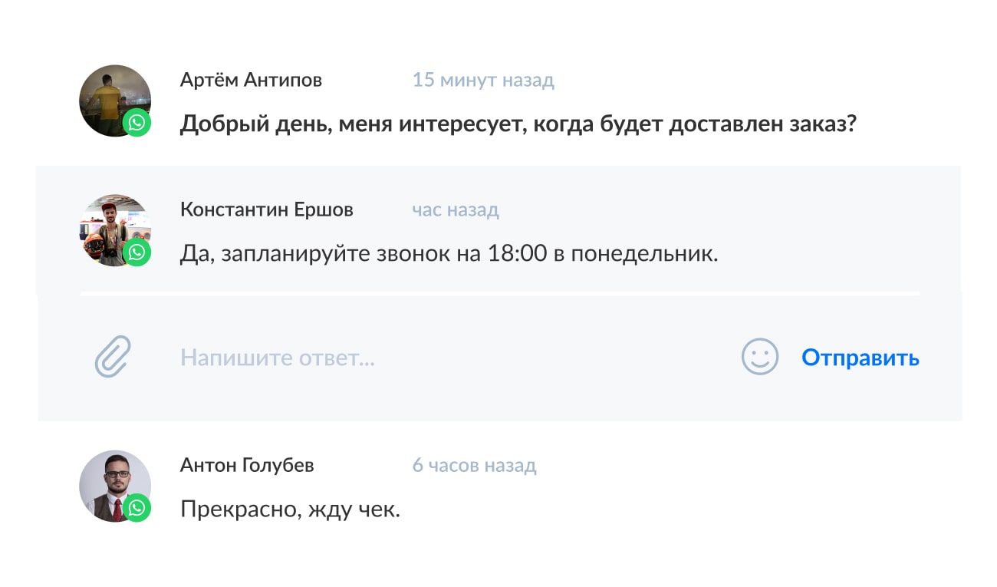
Task: Click WhatsApp badge on Артём Антипов's avatar
Action: coord(137,124)
